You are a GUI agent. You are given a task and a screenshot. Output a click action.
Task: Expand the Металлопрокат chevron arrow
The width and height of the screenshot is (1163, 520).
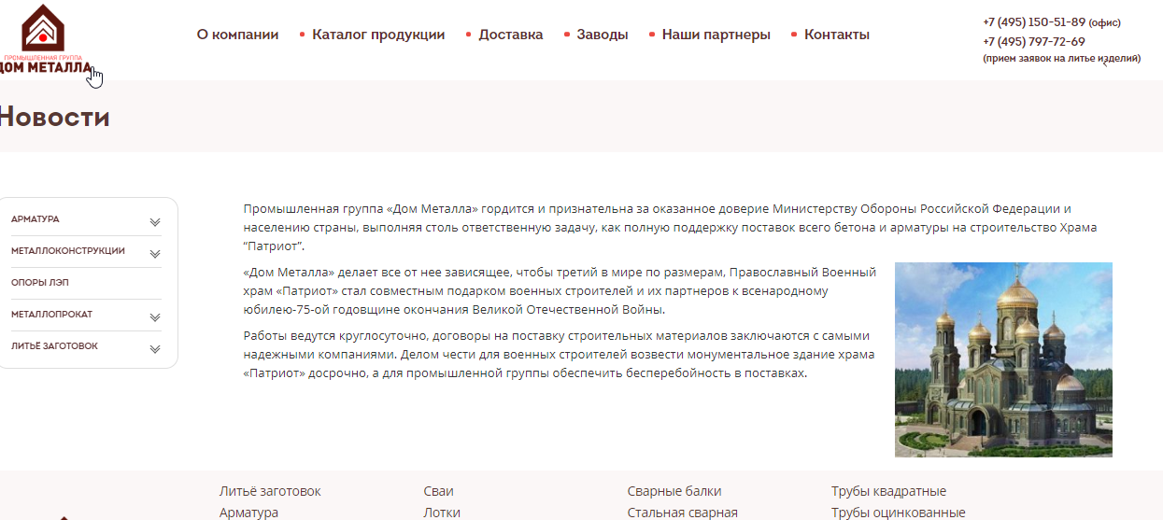(x=155, y=317)
